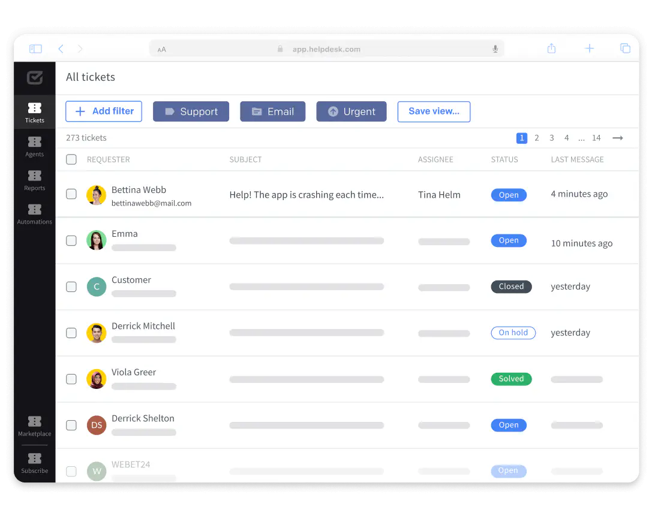Click Derrick Mitchell's avatar
The height and width of the screenshot is (516, 652).
97,333
